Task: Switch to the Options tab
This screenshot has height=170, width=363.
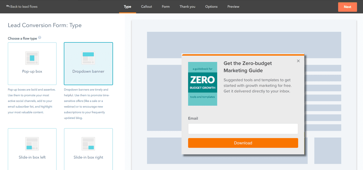Action: [x=211, y=6]
